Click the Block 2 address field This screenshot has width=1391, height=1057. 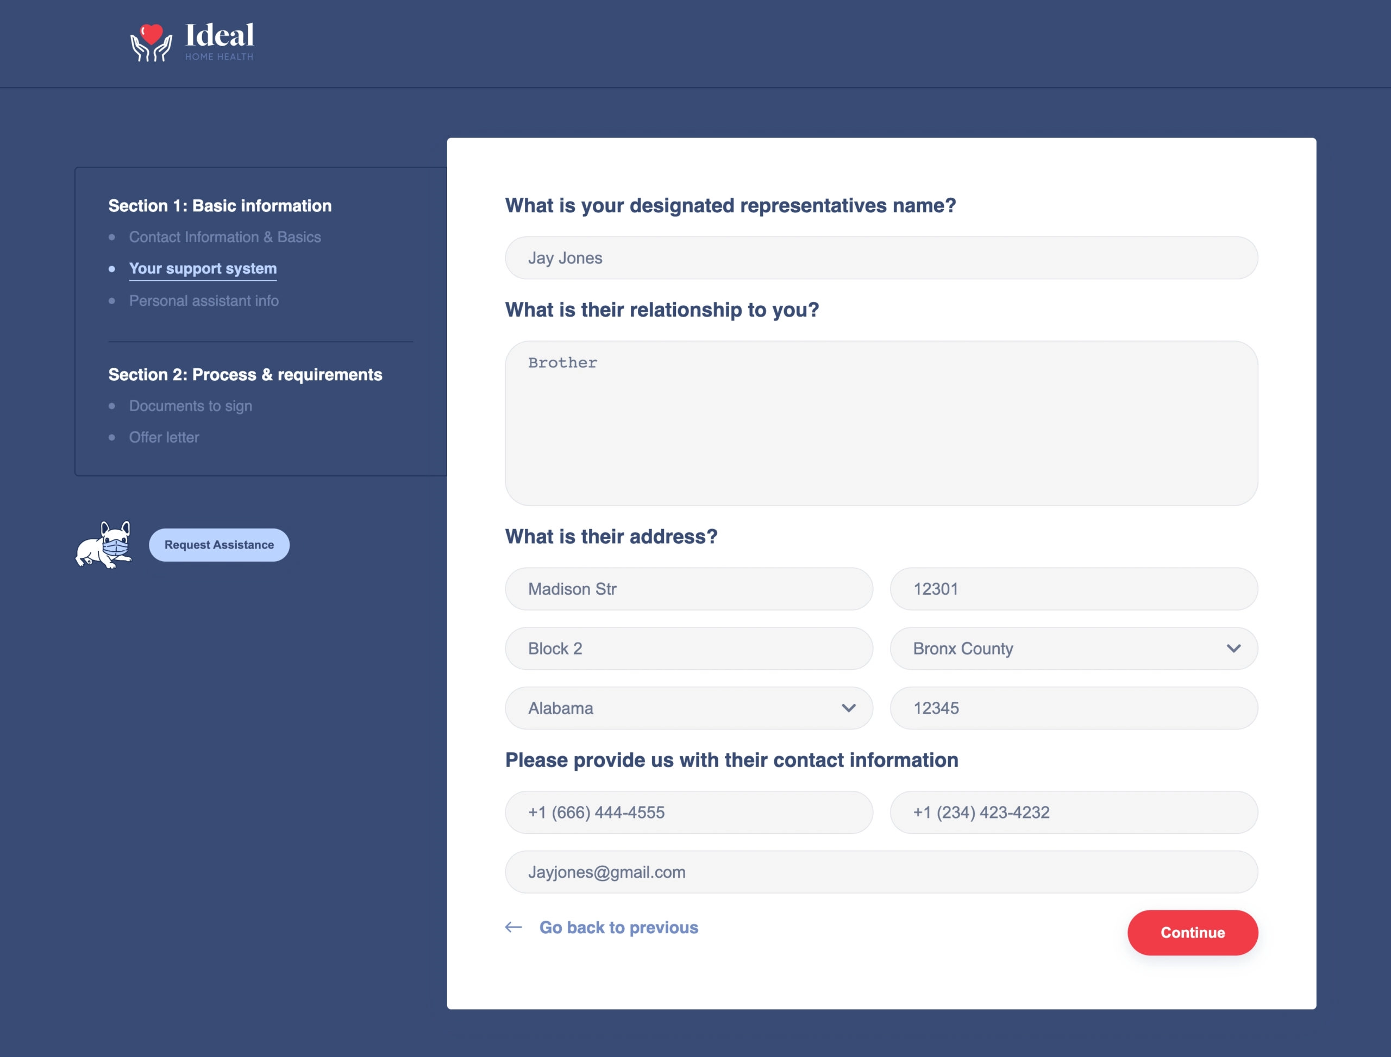coord(688,648)
